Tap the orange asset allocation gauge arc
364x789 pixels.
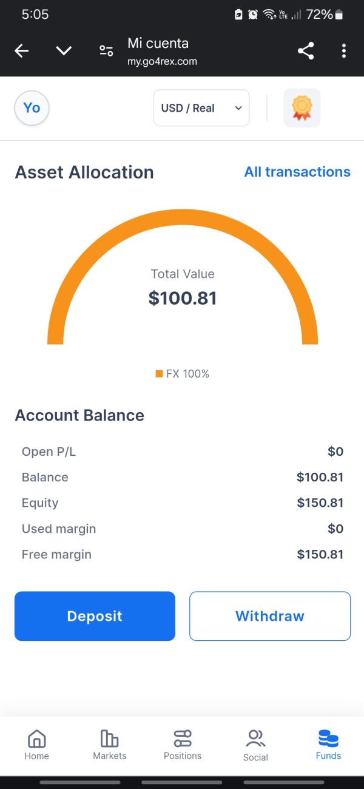pyautogui.click(x=183, y=215)
